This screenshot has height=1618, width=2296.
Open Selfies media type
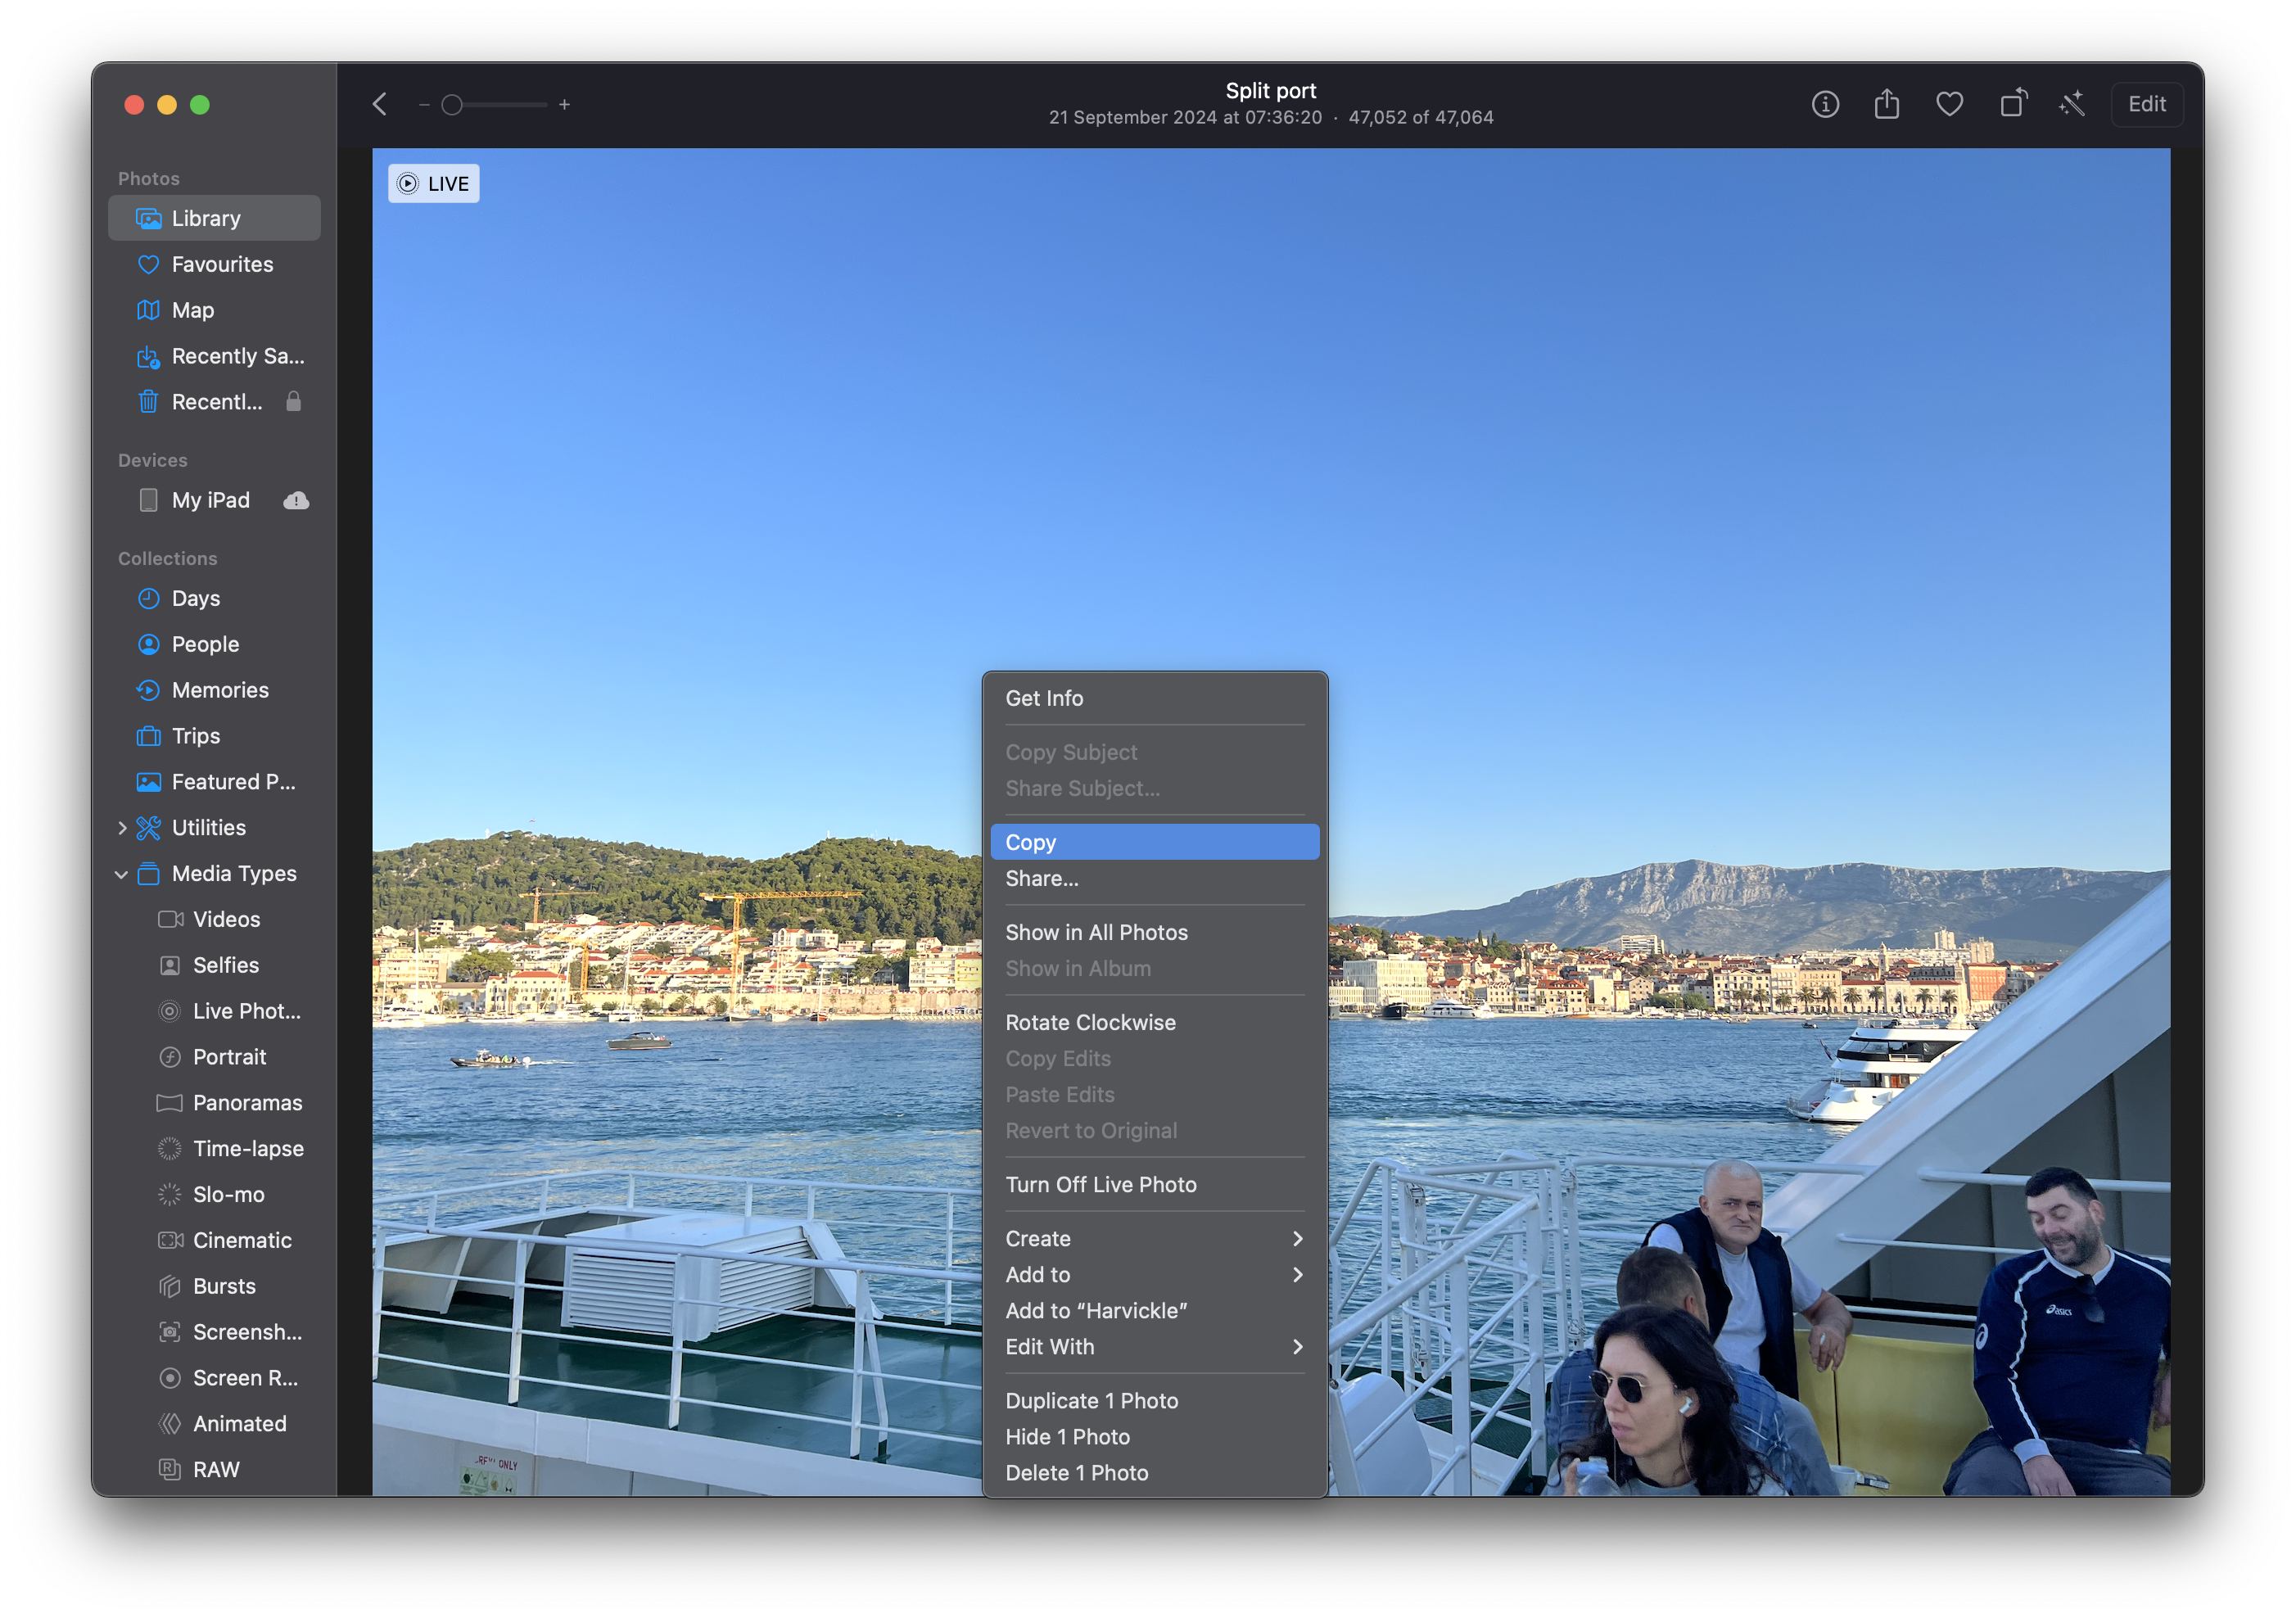click(x=214, y=966)
